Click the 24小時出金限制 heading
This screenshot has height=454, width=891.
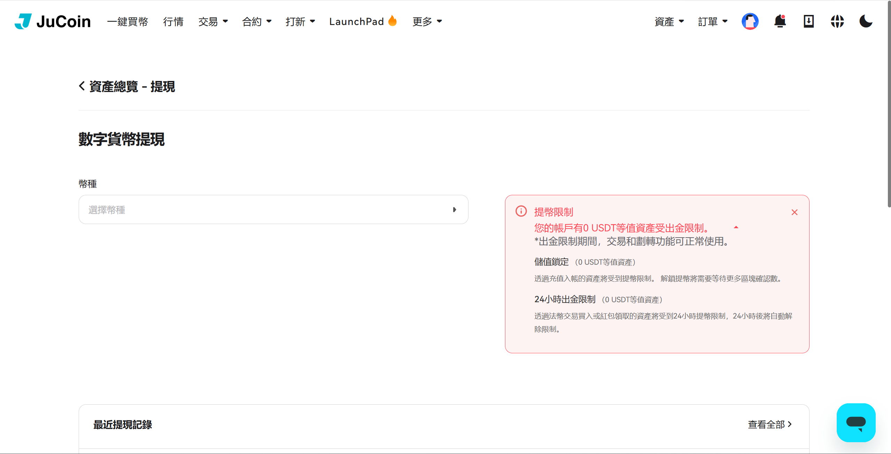tap(565, 299)
